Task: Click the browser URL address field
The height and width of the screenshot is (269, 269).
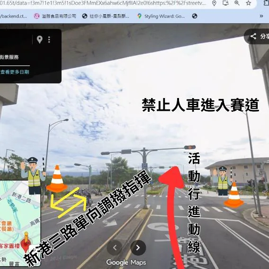Action: click(103, 3)
